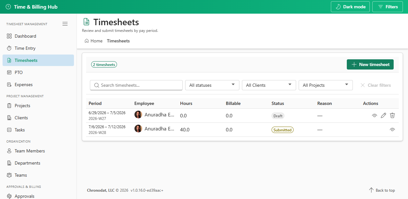Click the Timesheets page title icon

pos(86,22)
